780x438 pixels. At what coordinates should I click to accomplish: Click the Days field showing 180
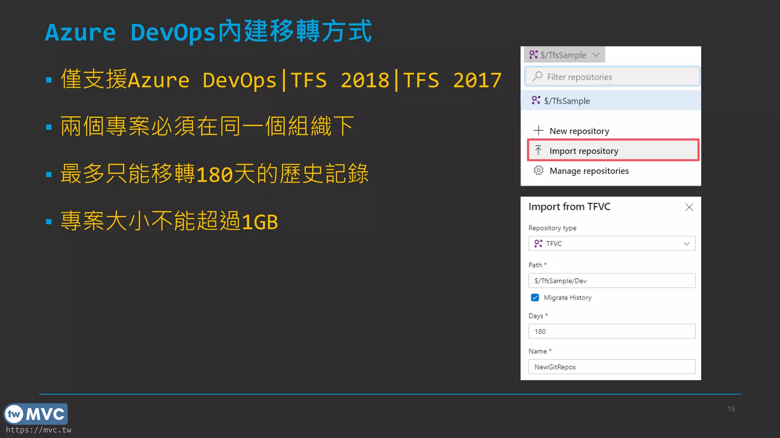point(612,331)
